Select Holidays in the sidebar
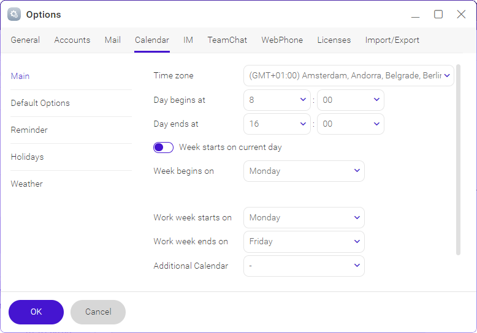 (27, 157)
